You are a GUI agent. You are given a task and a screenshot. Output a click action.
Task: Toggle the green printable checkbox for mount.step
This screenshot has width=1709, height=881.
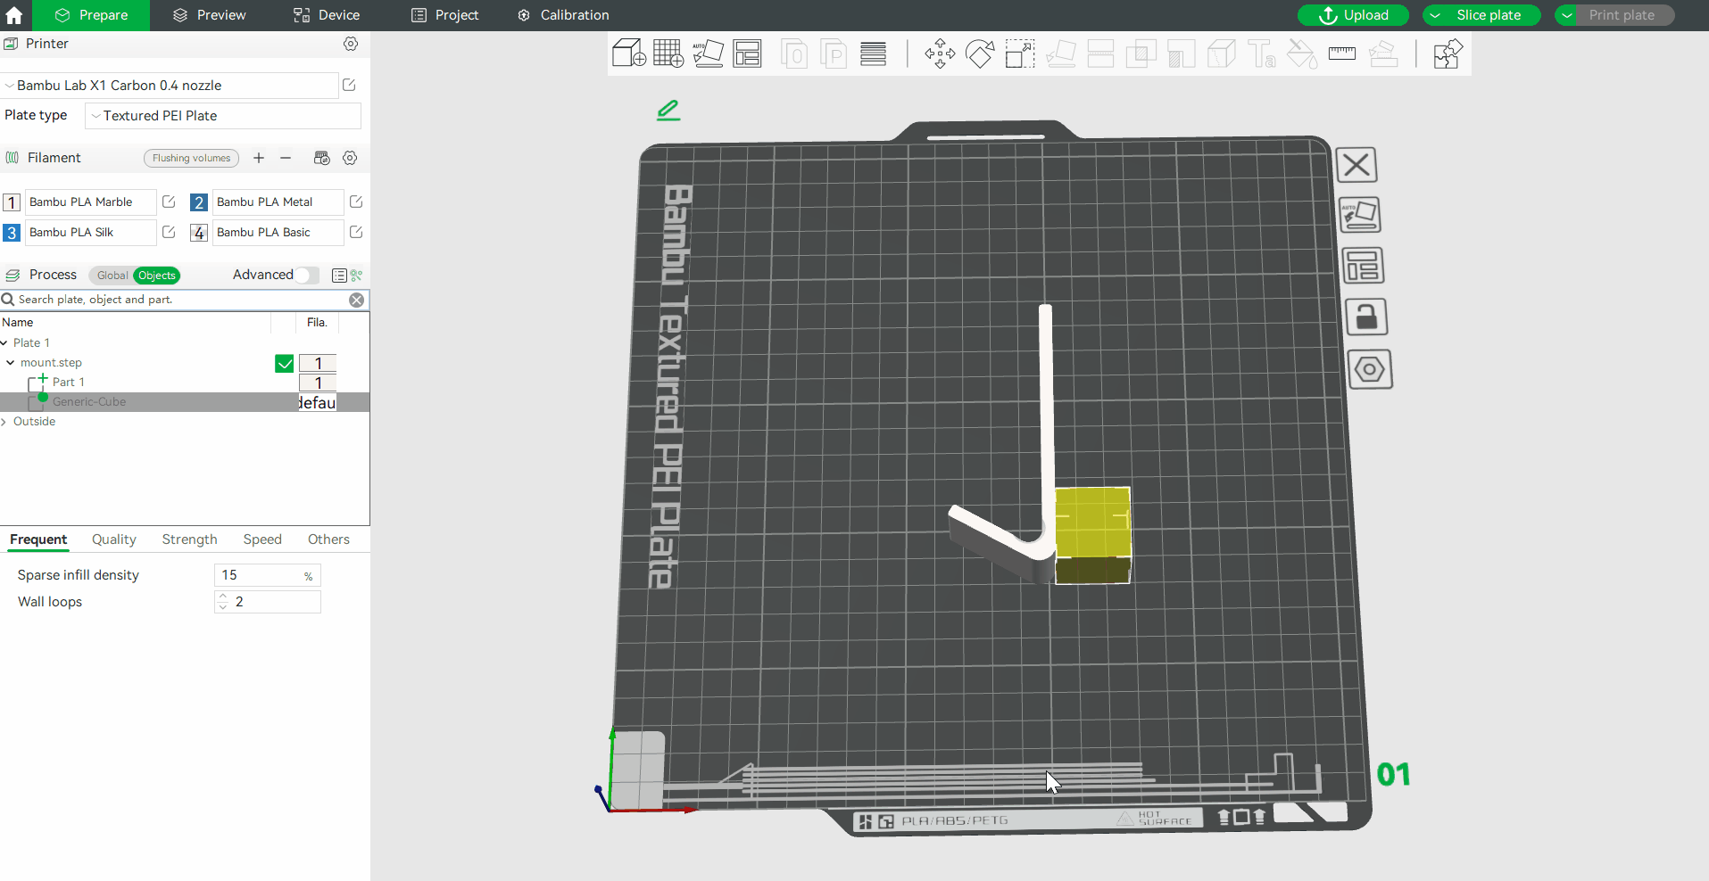pos(285,363)
